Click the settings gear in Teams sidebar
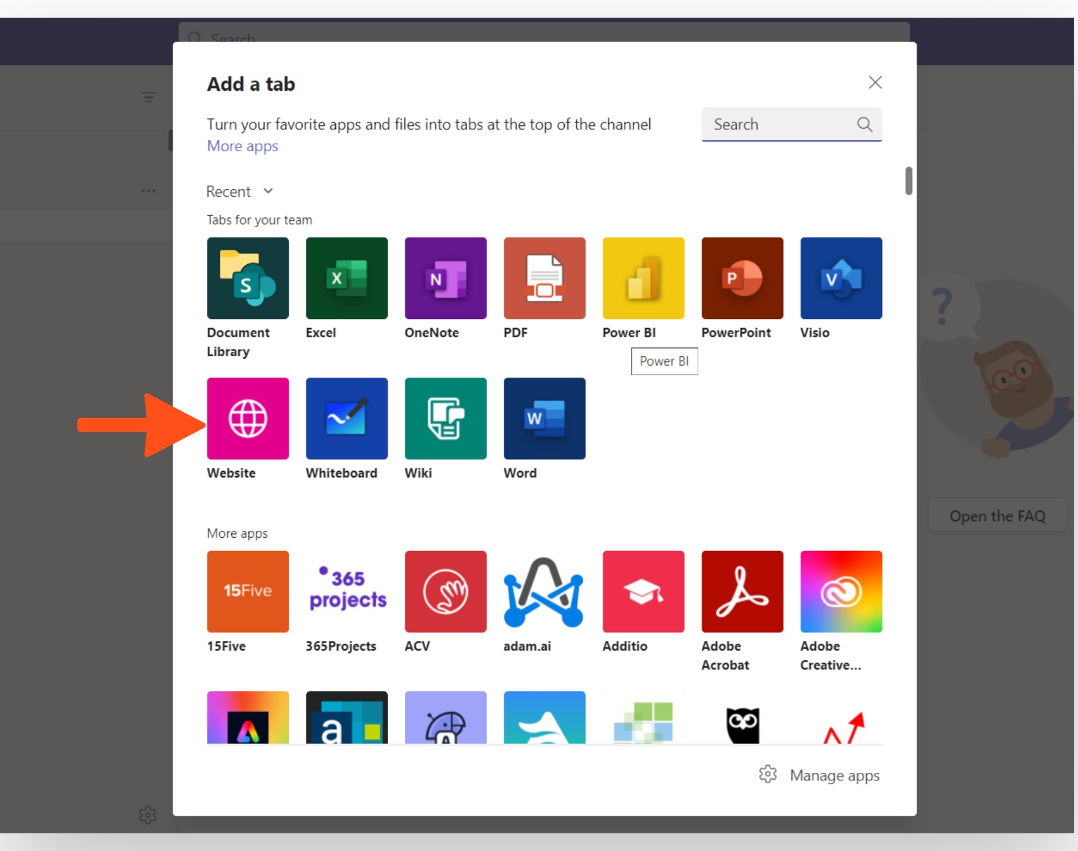Image resolution: width=1078 pixels, height=851 pixels. (x=148, y=814)
